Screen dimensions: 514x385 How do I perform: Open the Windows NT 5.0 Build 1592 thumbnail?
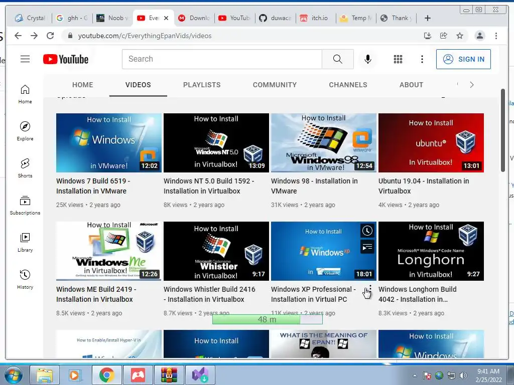click(x=216, y=143)
